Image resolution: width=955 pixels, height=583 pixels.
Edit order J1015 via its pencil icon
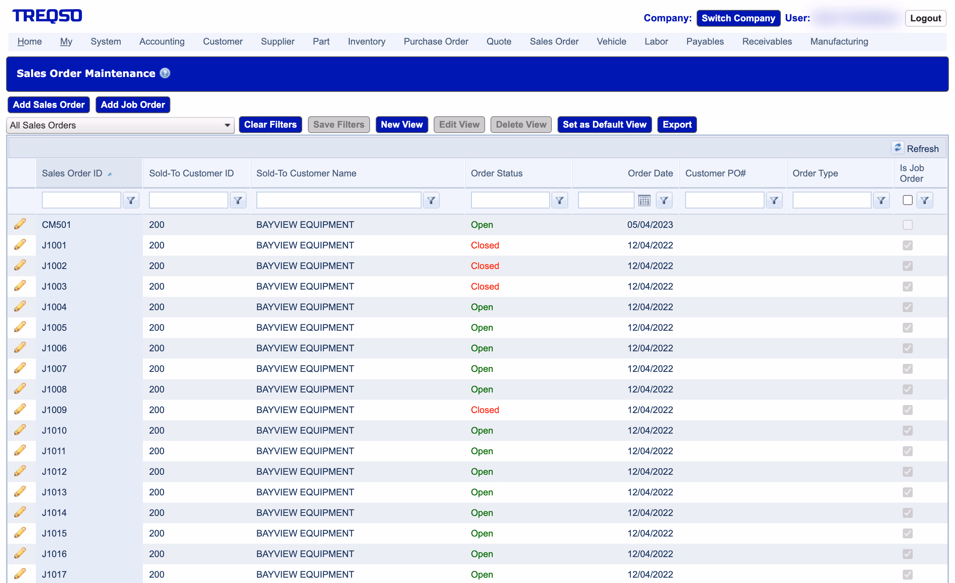(20, 532)
